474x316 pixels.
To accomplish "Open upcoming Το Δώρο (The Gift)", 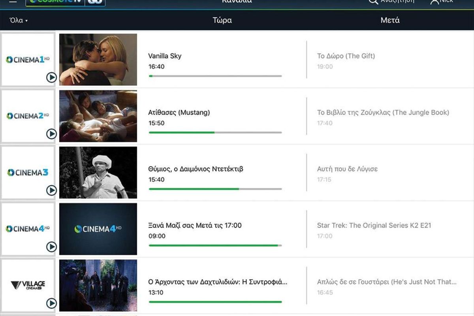I will click(346, 56).
